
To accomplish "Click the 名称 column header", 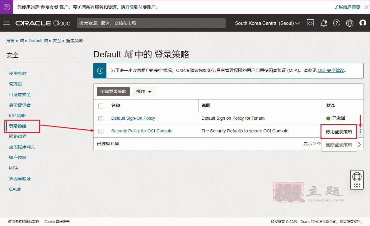I will click(116, 105).
